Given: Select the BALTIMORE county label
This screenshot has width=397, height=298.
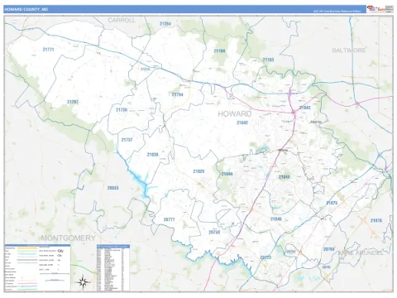Looking at the screenshot, I should tap(349, 50).
